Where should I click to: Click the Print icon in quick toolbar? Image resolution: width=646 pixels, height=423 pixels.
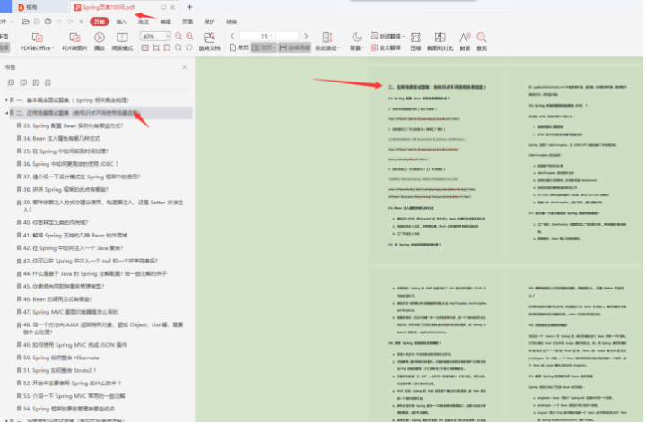pos(48,22)
